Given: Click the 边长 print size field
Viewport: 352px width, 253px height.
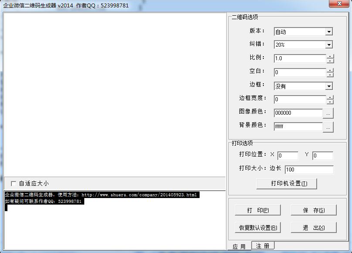Looking at the screenshot, I should click(309, 169).
